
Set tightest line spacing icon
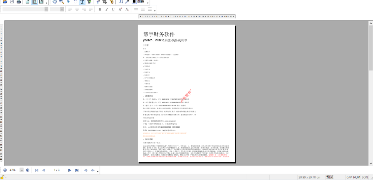coord(136,9)
